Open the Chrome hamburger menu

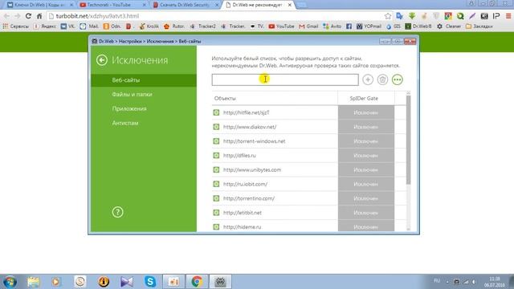508,16
